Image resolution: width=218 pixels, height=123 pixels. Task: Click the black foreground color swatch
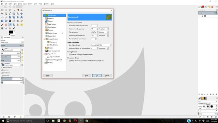pos(11,32)
